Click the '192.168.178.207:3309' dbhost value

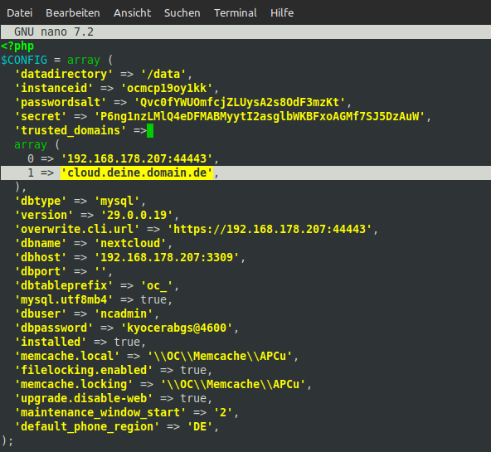pyautogui.click(x=167, y=257)
